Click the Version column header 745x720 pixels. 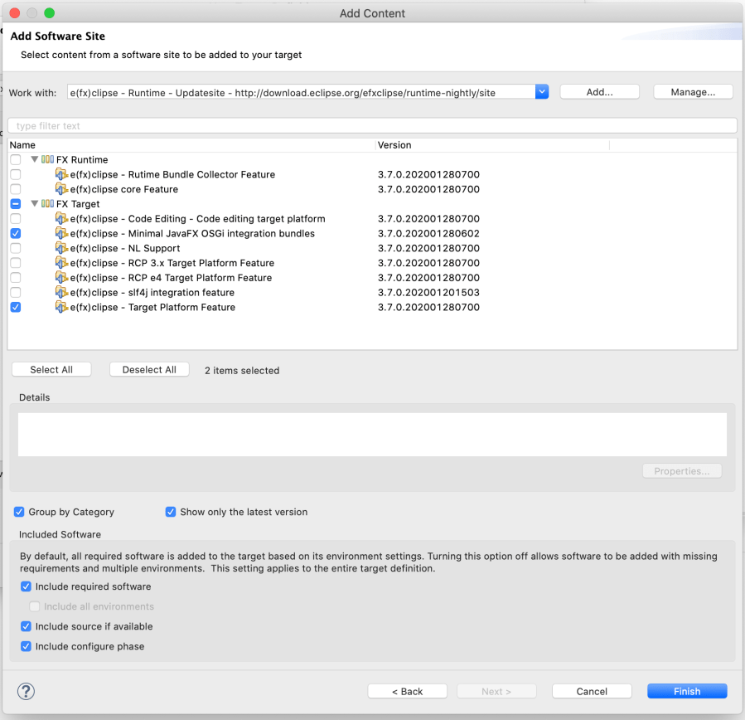[492, 145]
